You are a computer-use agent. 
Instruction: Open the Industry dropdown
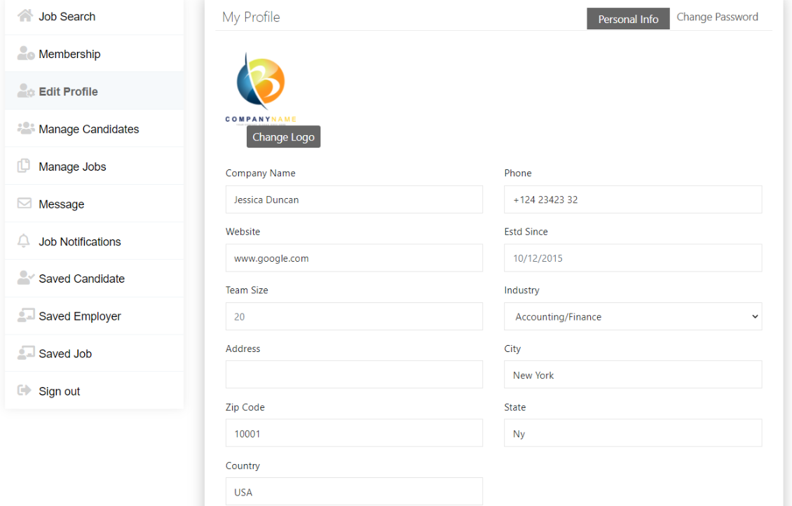tap(633, 316)
